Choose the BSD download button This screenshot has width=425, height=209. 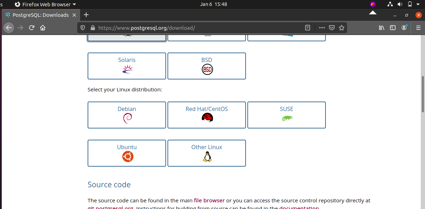(x=207, y=66)
